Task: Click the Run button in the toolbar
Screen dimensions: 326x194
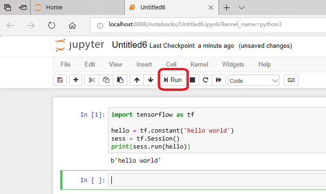Action: (173, 80)
